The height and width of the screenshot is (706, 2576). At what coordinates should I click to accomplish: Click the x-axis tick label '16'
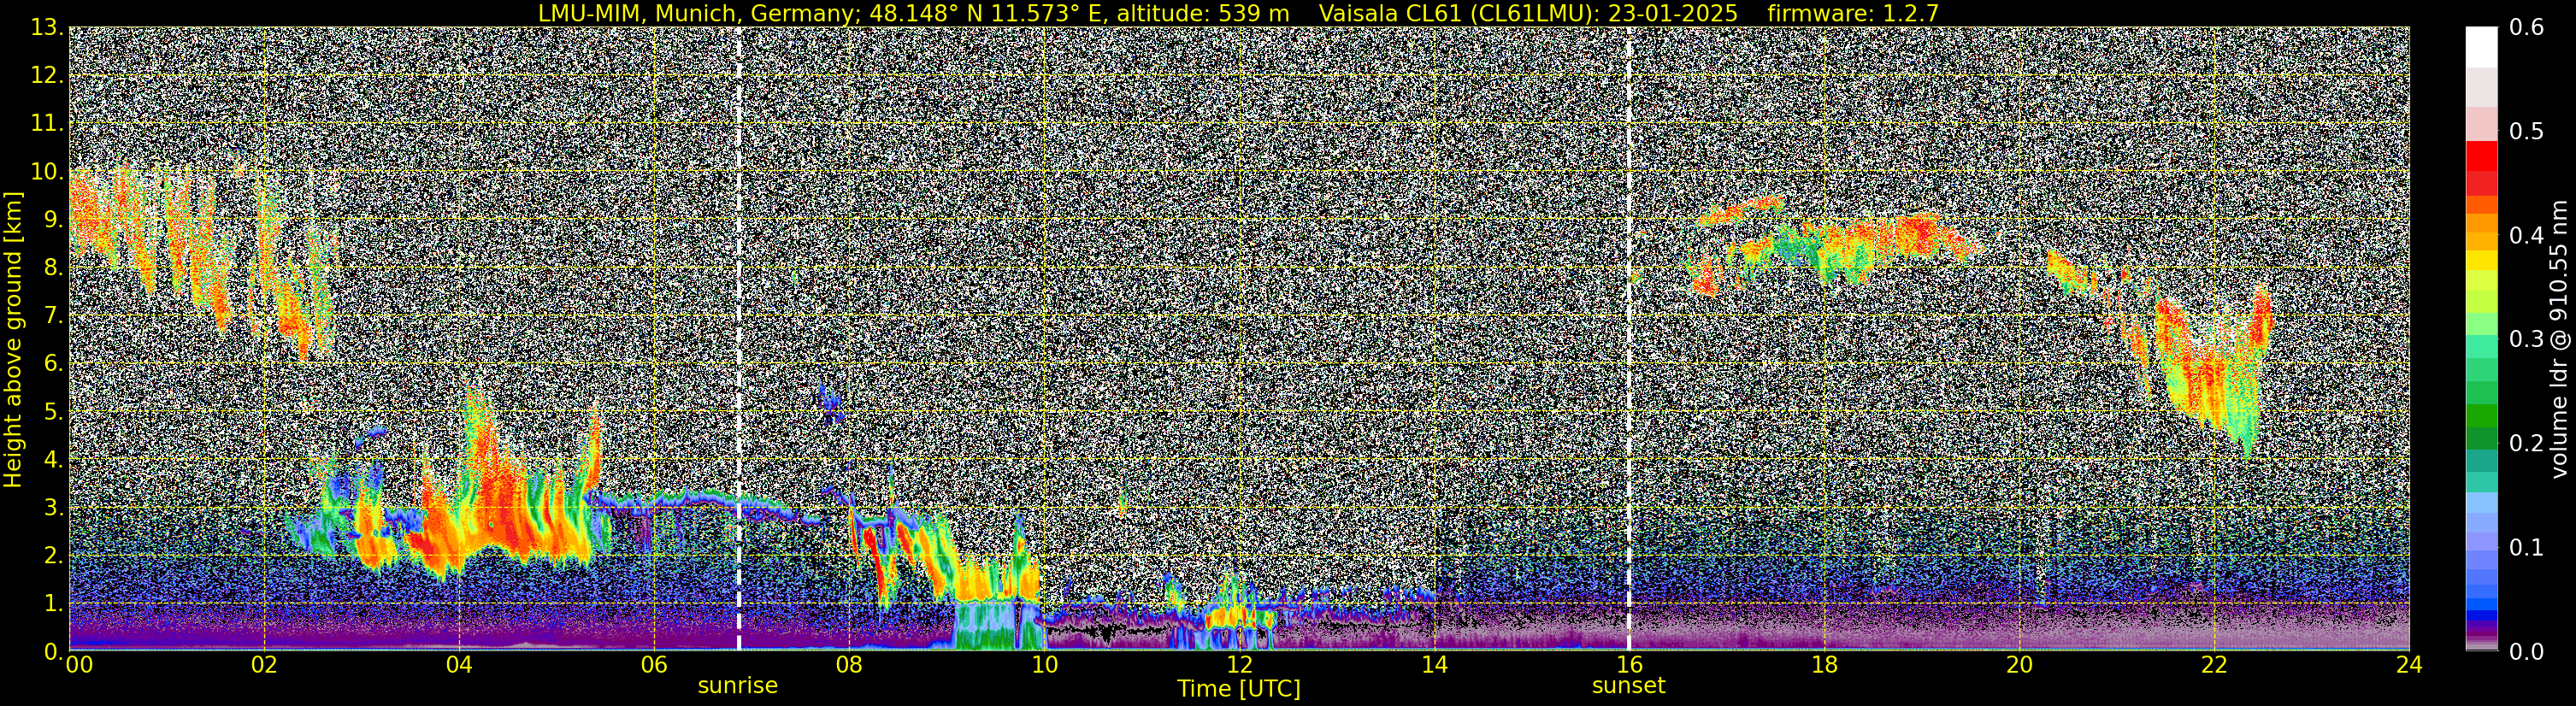click(1629, 666)
